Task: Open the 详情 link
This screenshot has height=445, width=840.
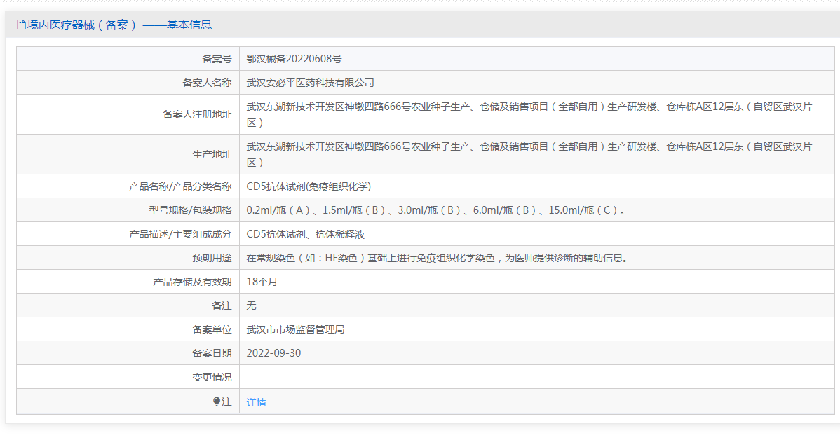Action: (256, 402)
